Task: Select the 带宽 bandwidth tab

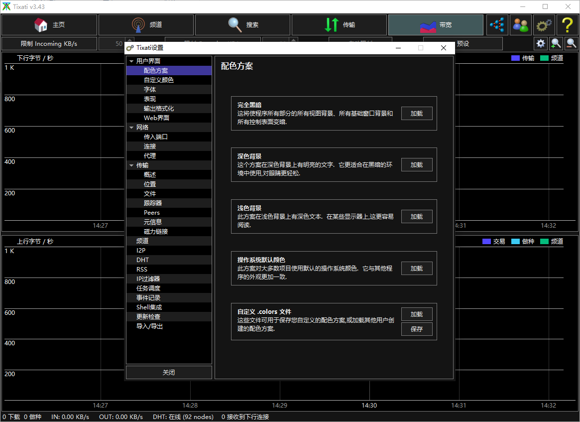Action: (436, 25)
